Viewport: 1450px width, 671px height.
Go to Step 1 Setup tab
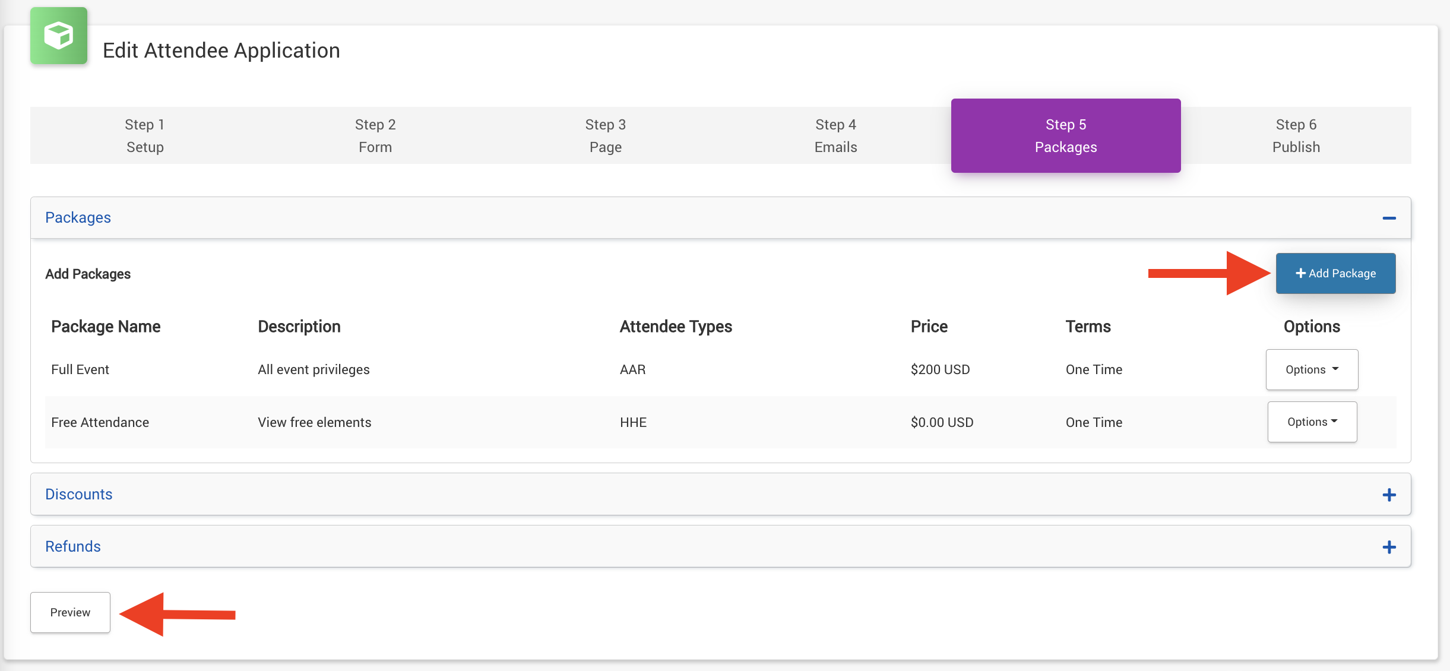145,135
